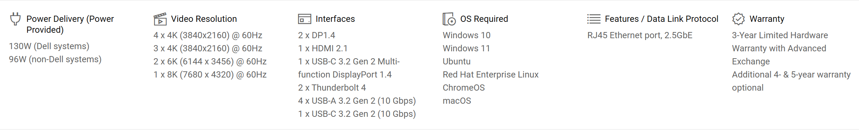Click the 1 x HDMI 2.1 entry
Screen dimensions: 859x131
pos(323,48)
